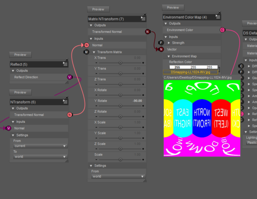The height and width of the screenshot is (199, 257).
Task: Collapse Outputs section in Environment Color Map
Action: point(166,24)
